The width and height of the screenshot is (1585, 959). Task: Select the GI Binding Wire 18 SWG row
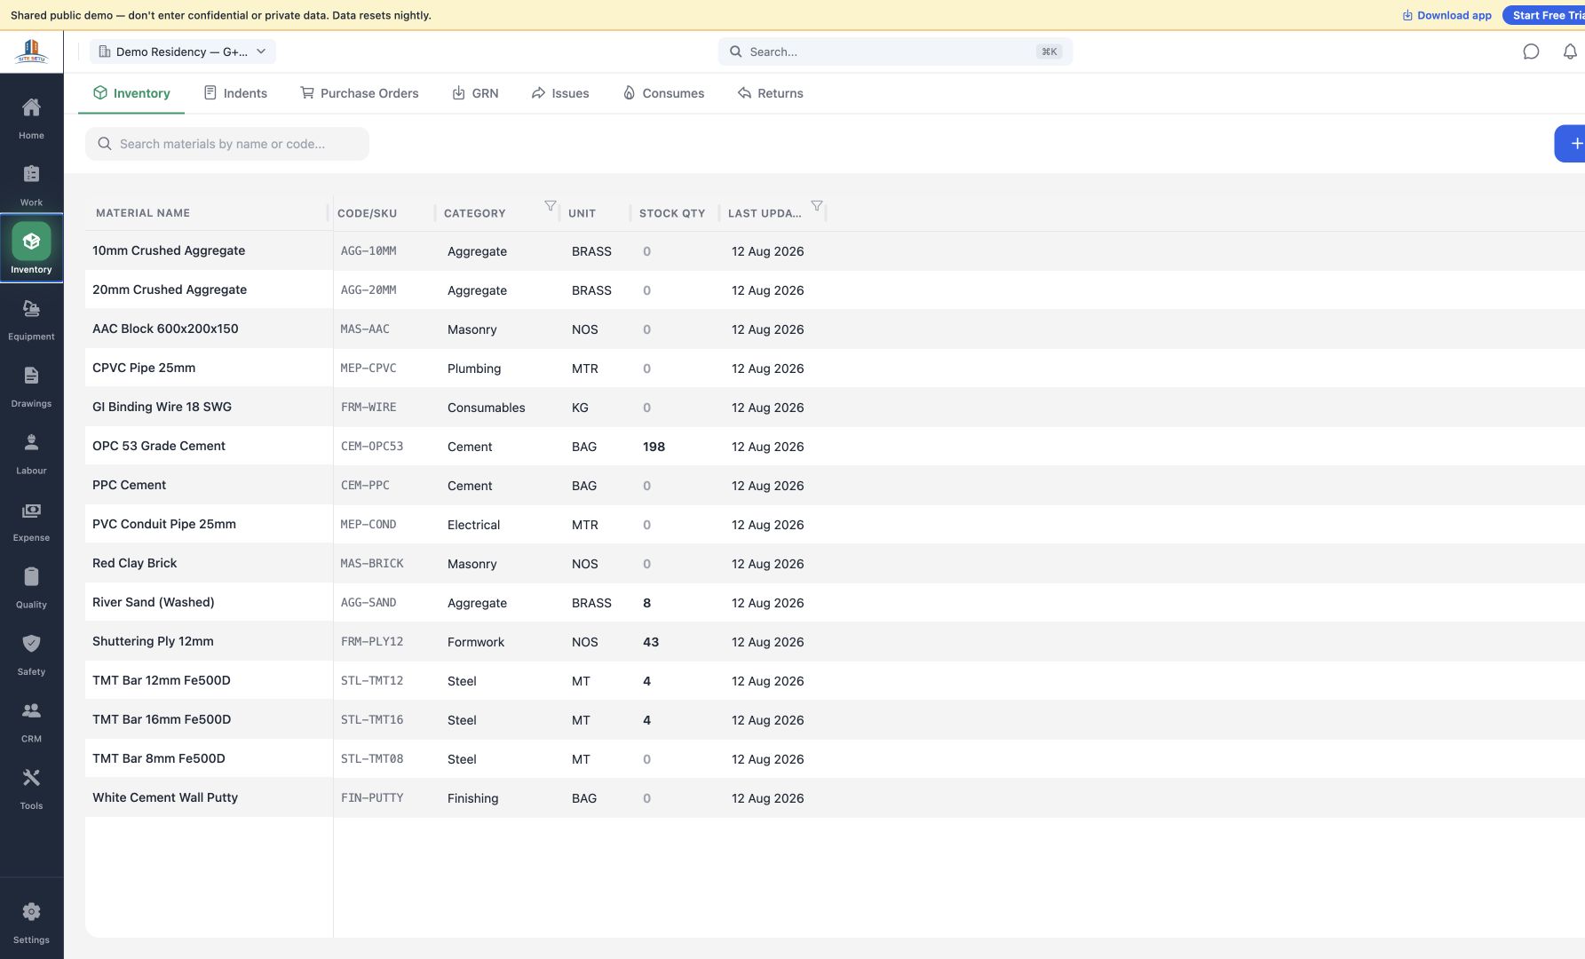pos(835,408)
